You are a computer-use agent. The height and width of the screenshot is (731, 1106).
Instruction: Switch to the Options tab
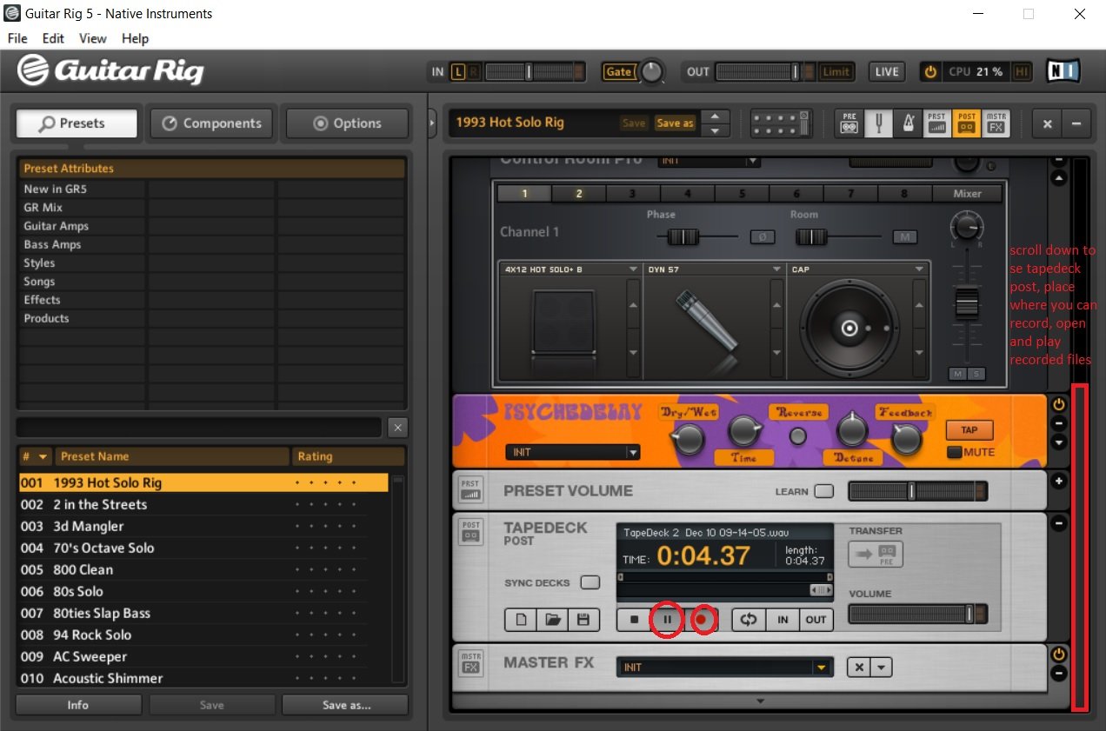(x=347, y=123)
